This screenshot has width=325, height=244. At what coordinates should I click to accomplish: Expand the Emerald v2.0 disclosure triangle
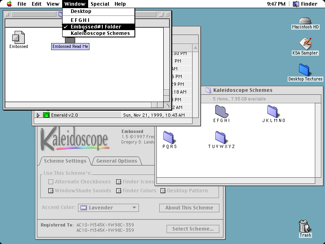coord(38,115)
